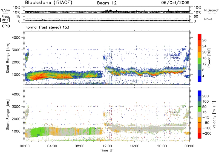Click the 'Blackstone (fitACF)' plot title
Viewport: 219px width, 152px height.
click(x=48, y=2)
